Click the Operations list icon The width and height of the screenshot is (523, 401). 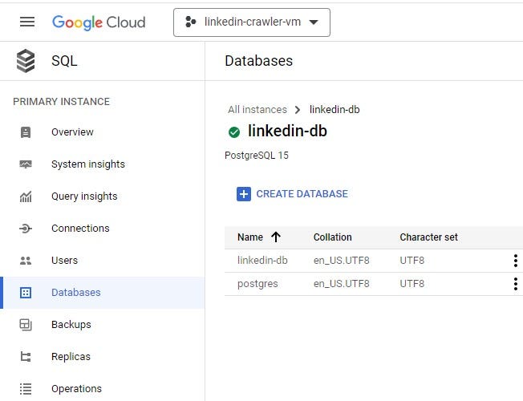point(26,389)
